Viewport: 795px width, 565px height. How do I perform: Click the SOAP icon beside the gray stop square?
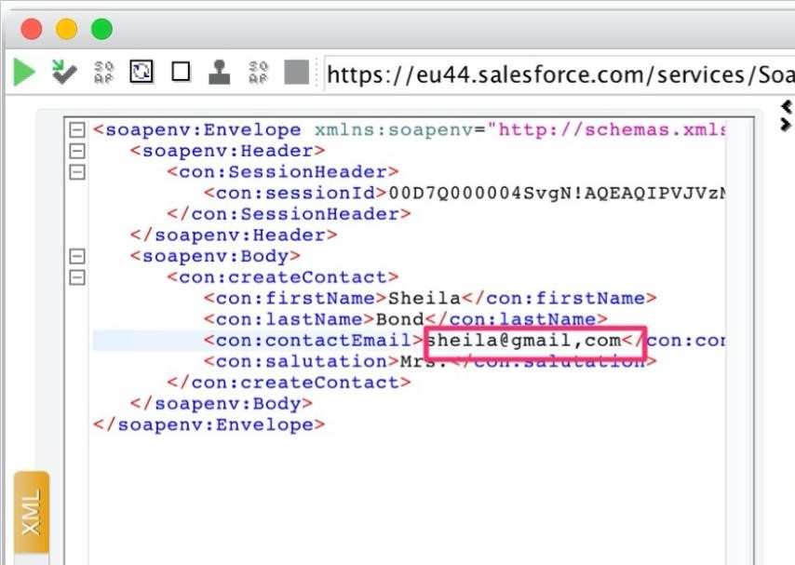tap(259, 73)
